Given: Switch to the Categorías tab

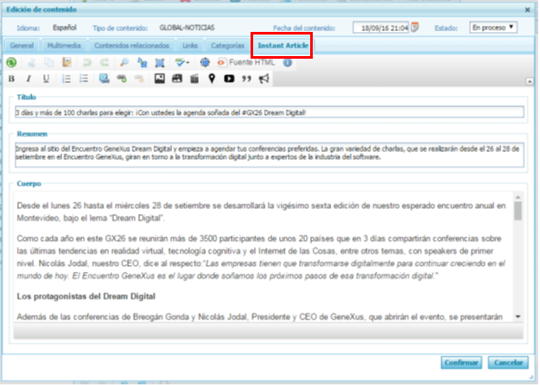Looking at the screenshot, I should (228, 44).
